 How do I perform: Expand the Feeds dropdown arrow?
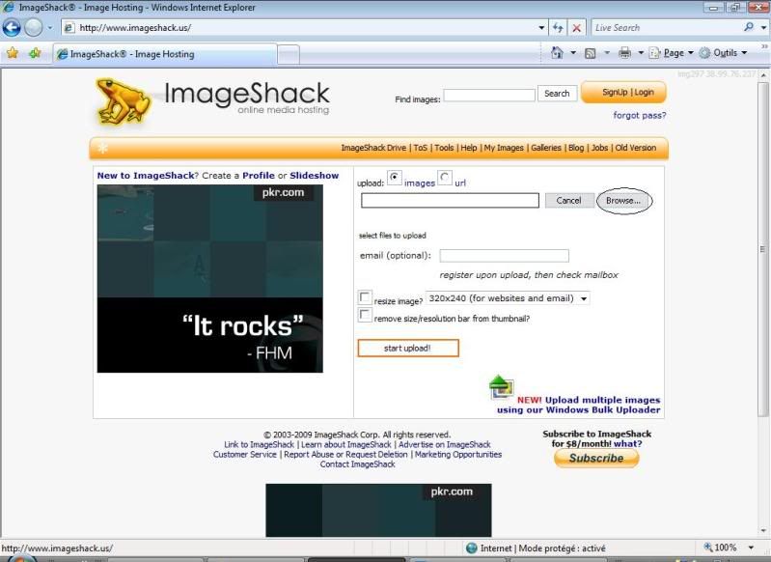[x=607, y=53]
